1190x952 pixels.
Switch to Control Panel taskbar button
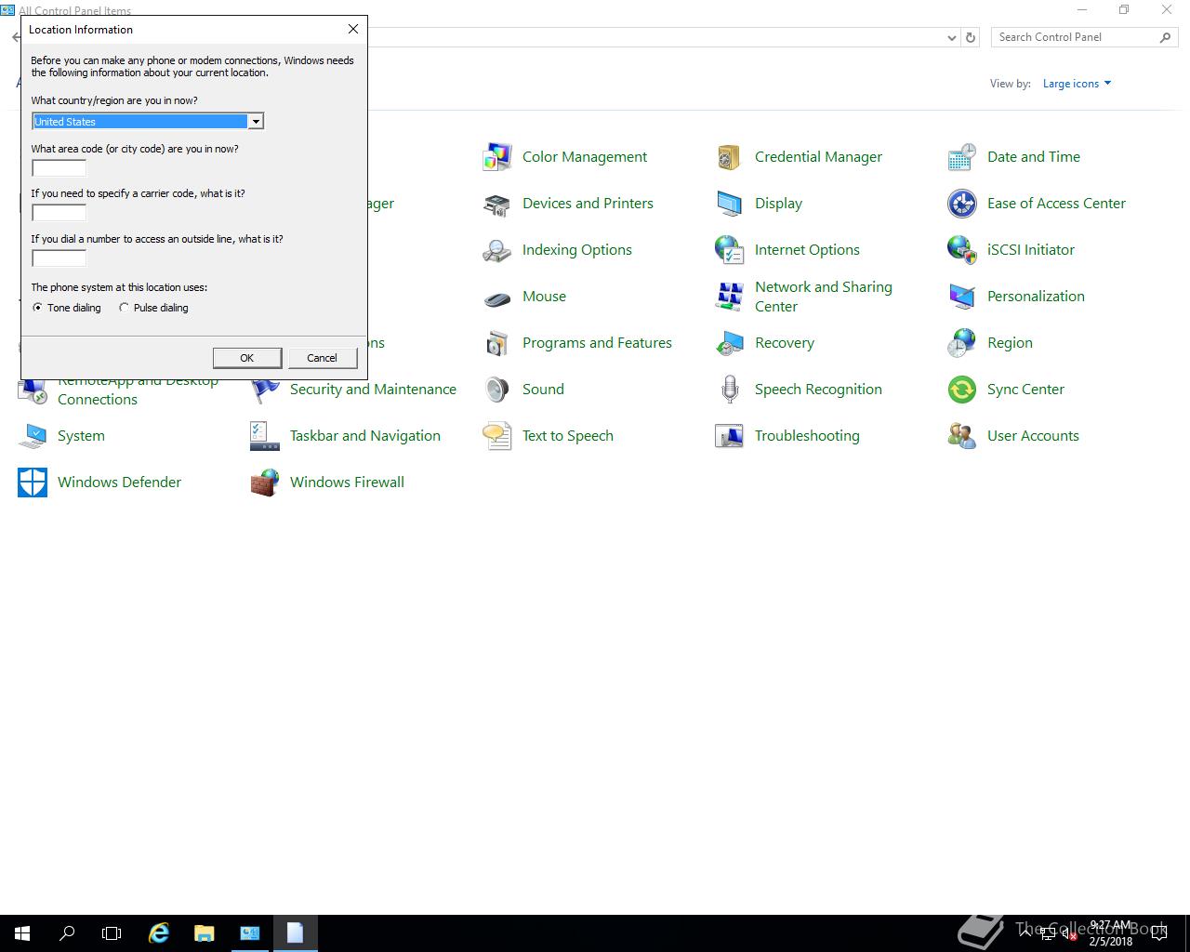point(249,933)
